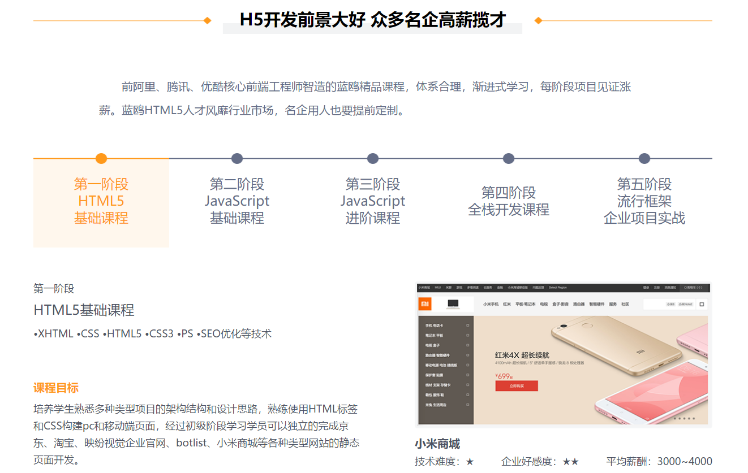Click 社区 in the preview navigation
Screen dimensions: 748x473
625,304
